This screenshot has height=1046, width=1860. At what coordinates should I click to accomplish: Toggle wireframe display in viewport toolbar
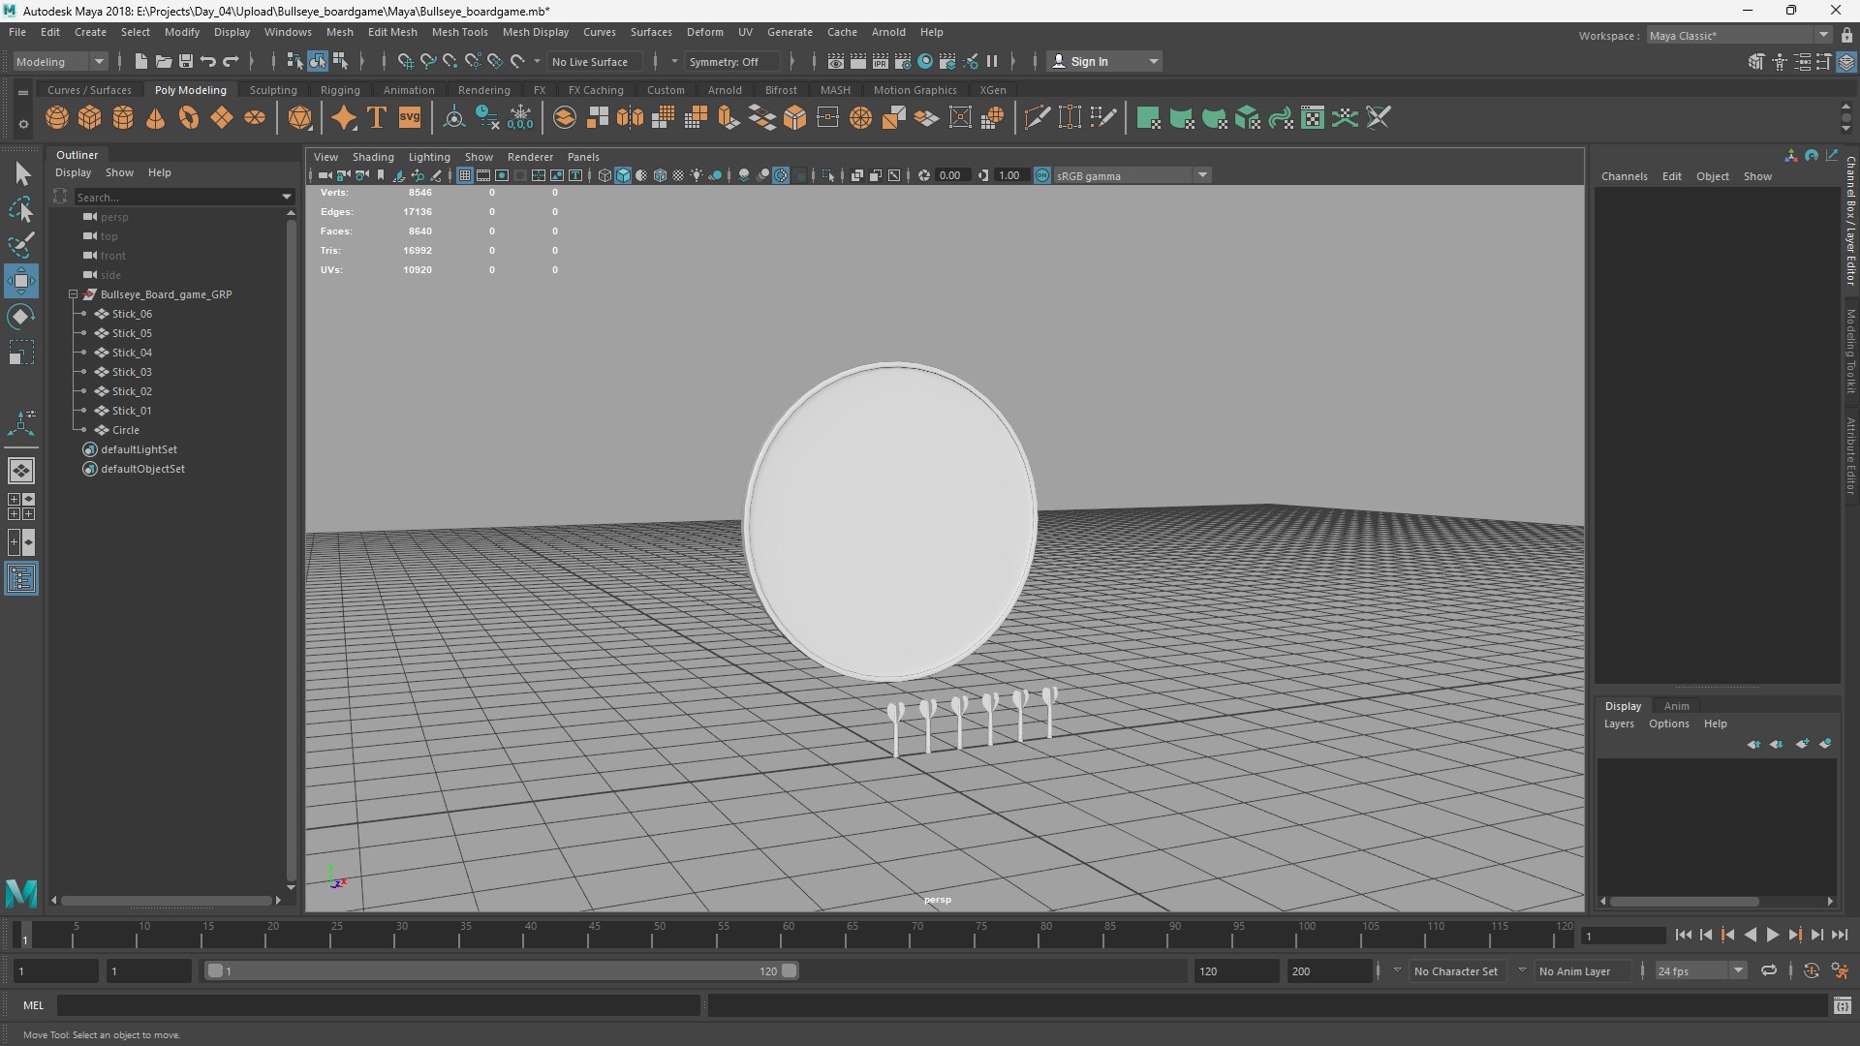click(604, 175)
